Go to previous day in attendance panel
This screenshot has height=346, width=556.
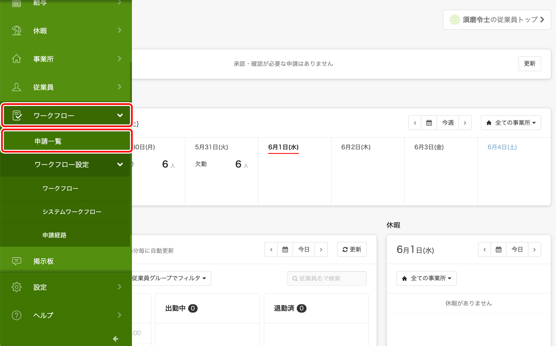tap(271, 249)
